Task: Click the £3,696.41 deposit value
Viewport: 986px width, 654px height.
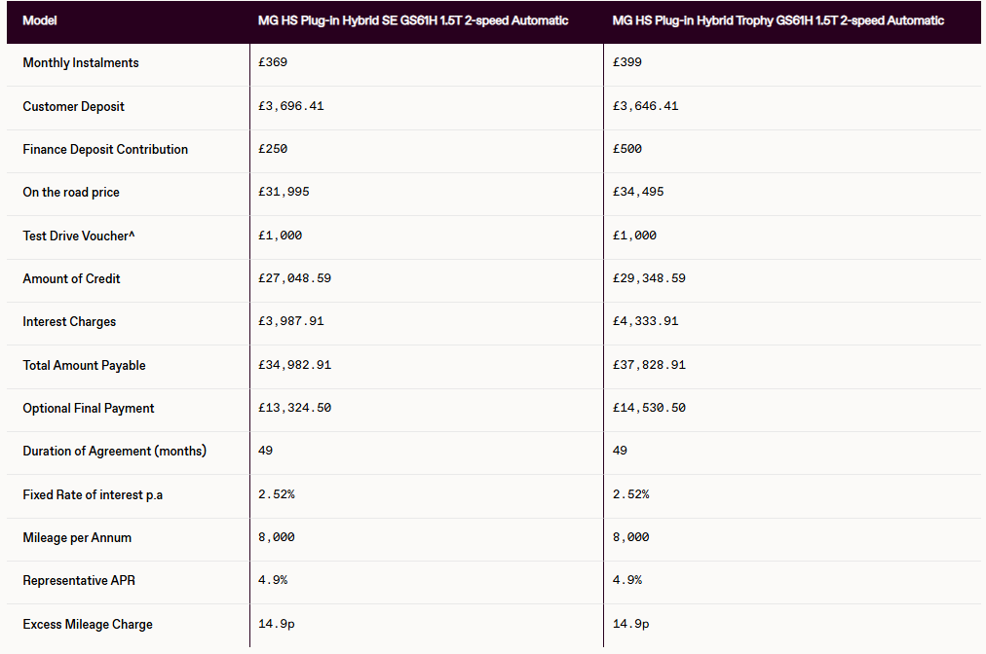Action: tap(291, 106)
